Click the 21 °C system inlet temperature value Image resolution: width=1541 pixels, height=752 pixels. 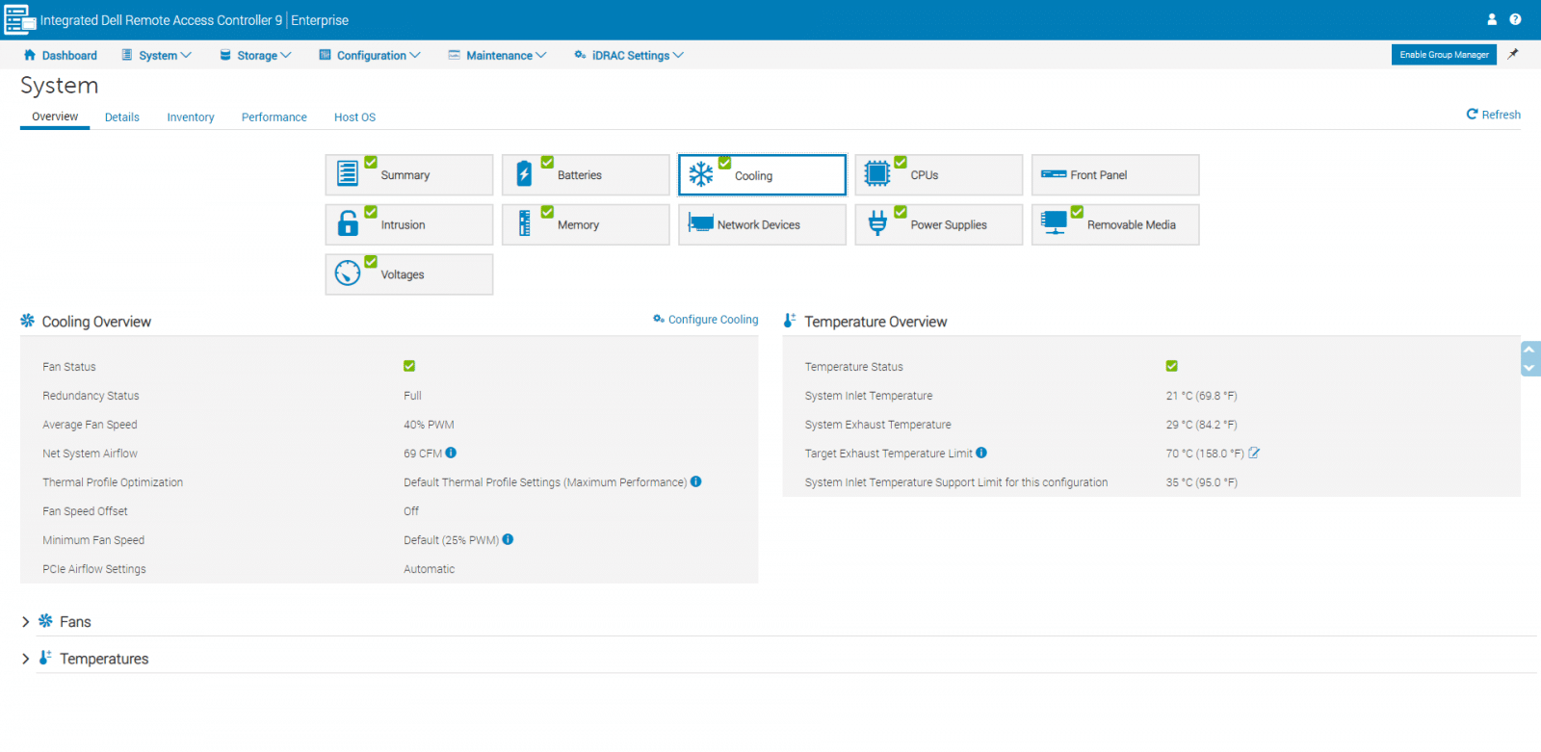tap(1202, 396)
